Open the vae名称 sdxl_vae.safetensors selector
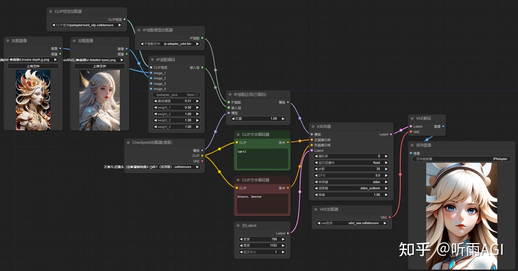The image size is (518, 271). pos(352,223)
